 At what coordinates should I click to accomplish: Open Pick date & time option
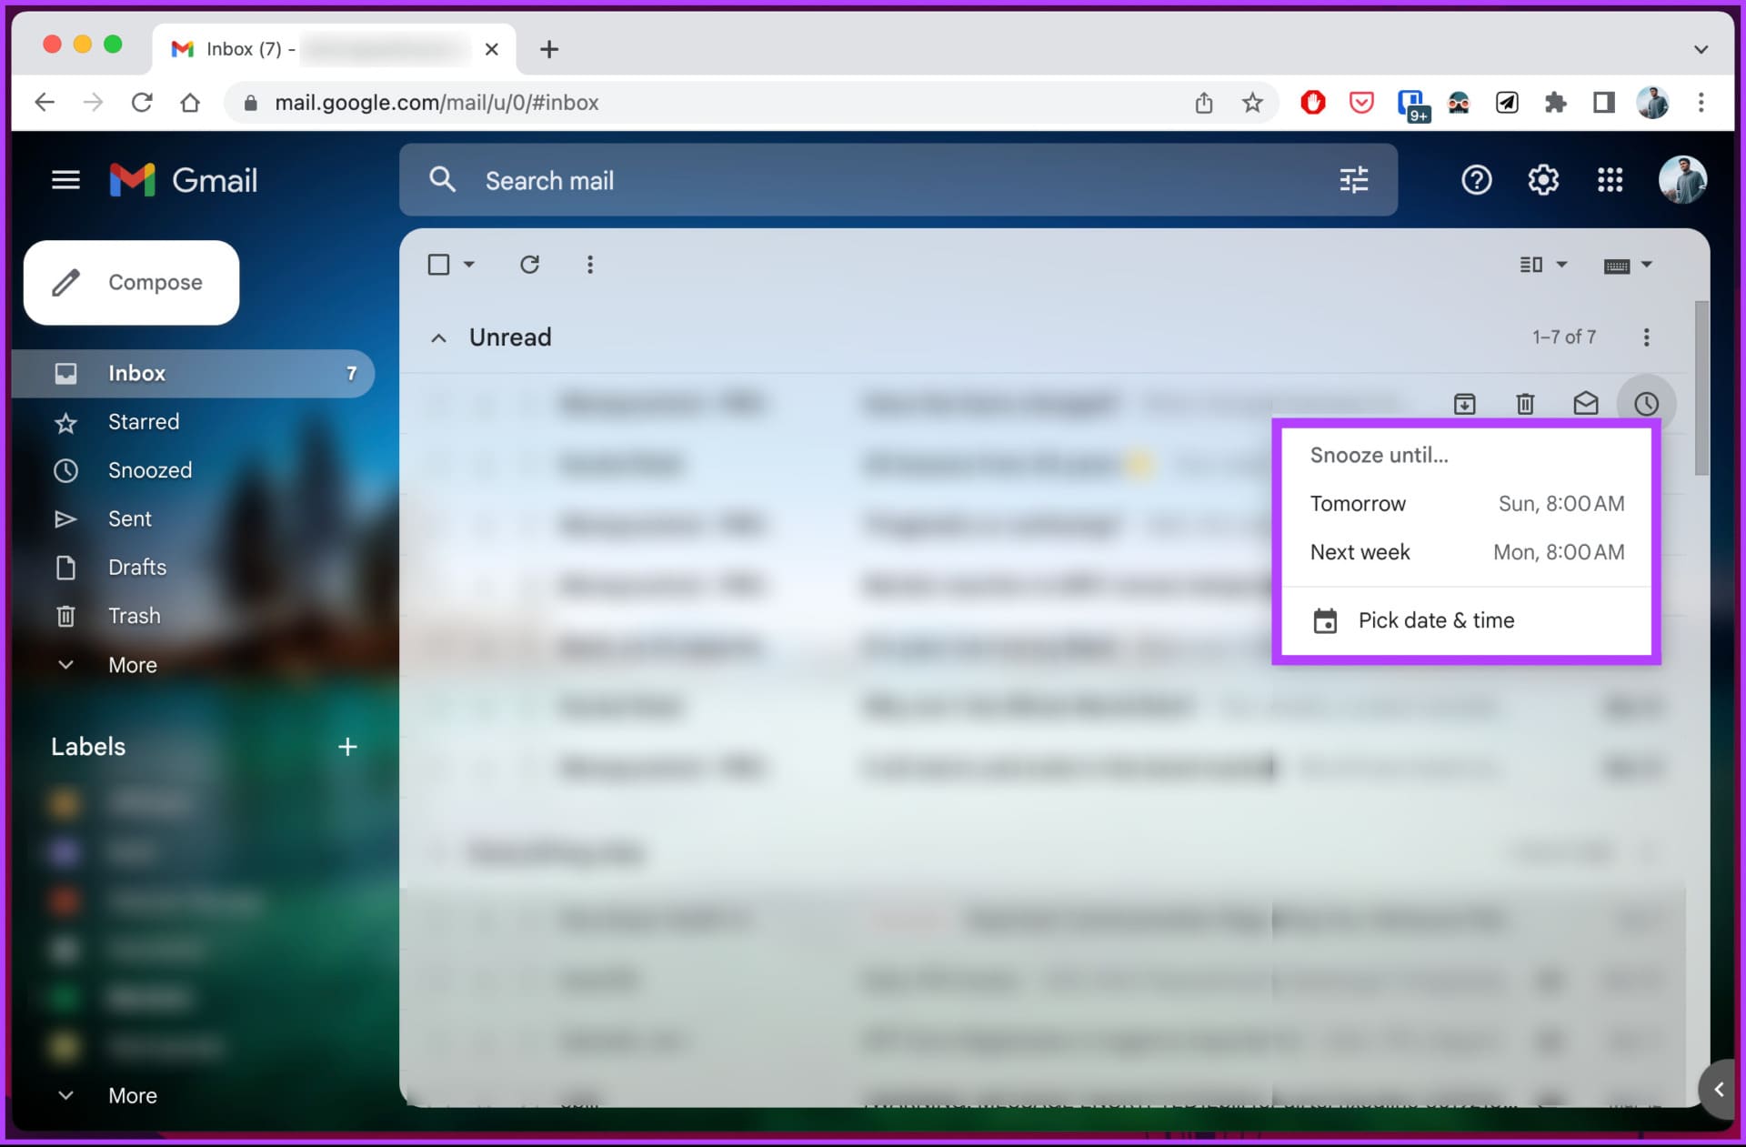(x=1435, y=619)
